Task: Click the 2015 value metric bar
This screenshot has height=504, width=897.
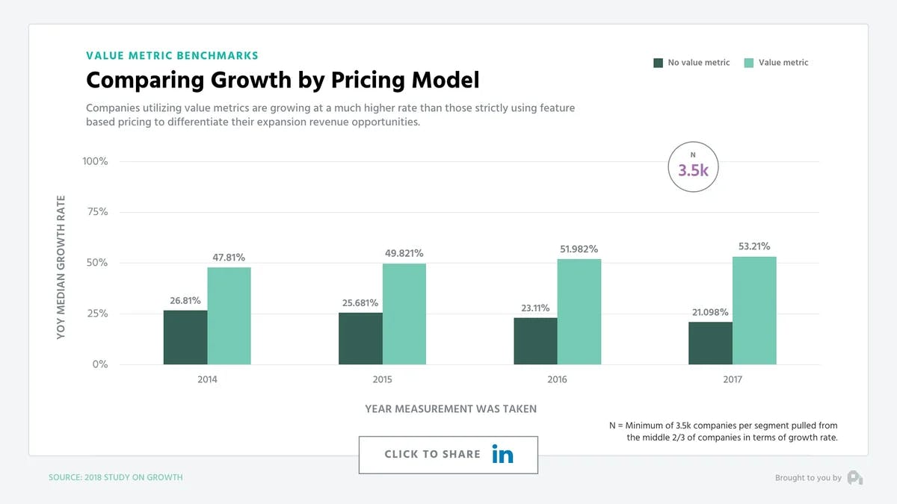Action: (404, 314)
